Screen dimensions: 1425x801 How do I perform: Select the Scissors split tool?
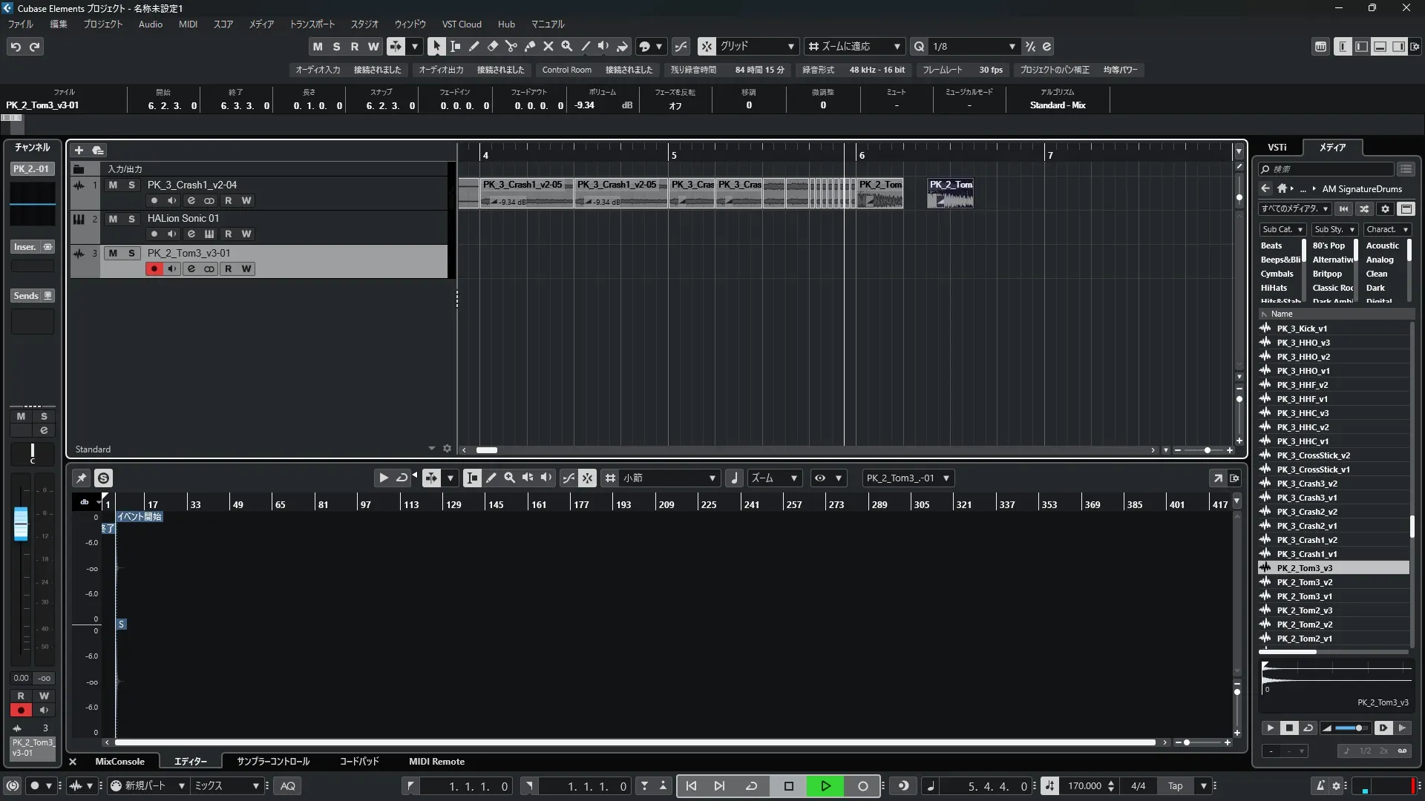tap(511, 46)
